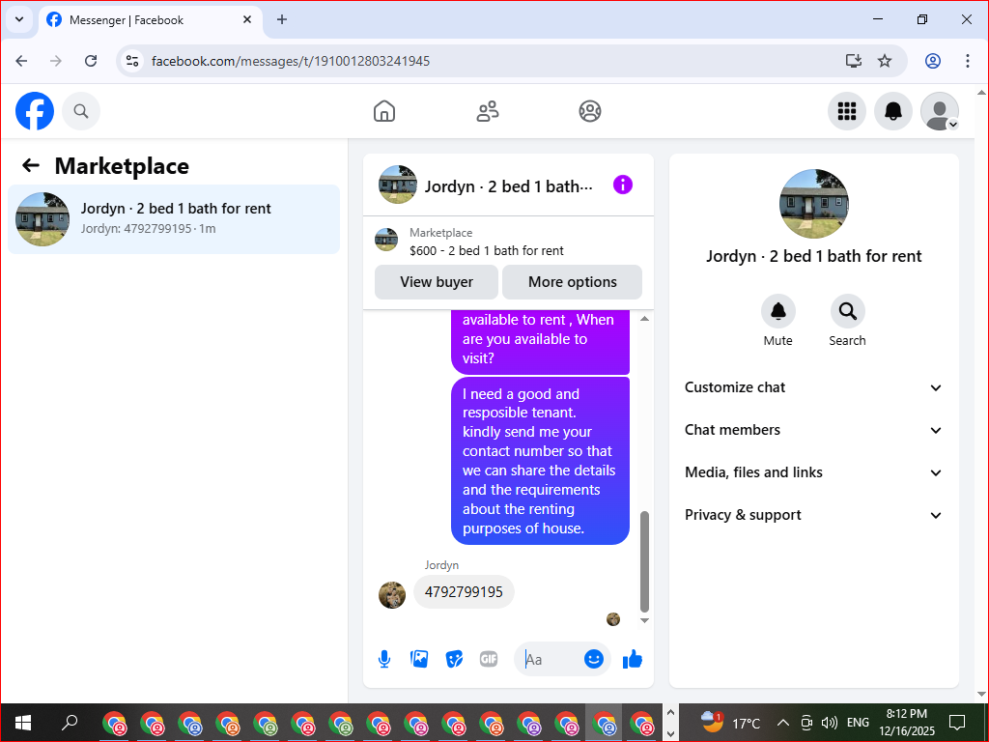This screenshot has height=742, width=989.
Task: Open the Groups icon in top navigation
Action: click(x=590, y=111)
